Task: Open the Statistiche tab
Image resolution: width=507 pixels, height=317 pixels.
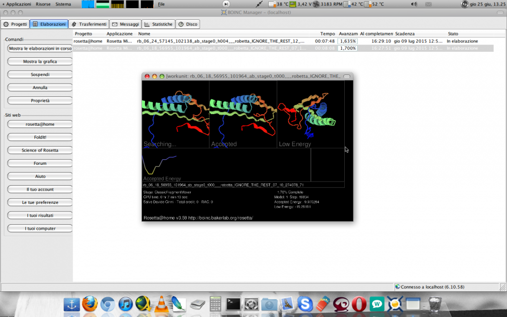Action: (158, 24)
